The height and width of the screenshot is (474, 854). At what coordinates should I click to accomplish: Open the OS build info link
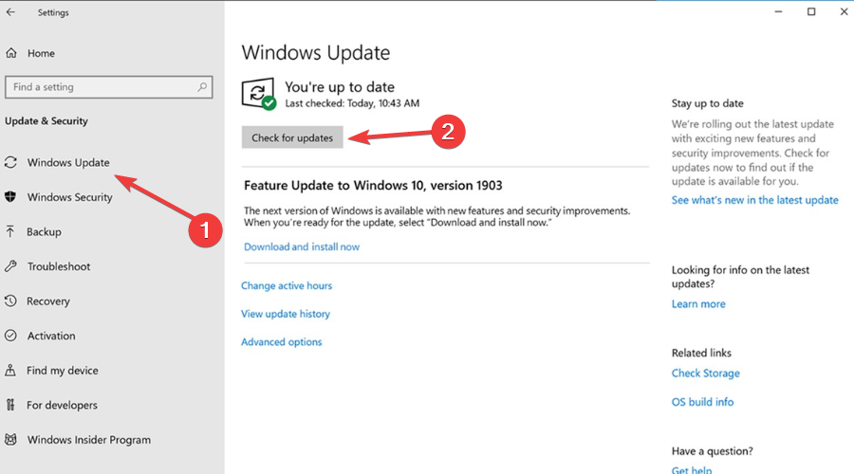point(702,402)
